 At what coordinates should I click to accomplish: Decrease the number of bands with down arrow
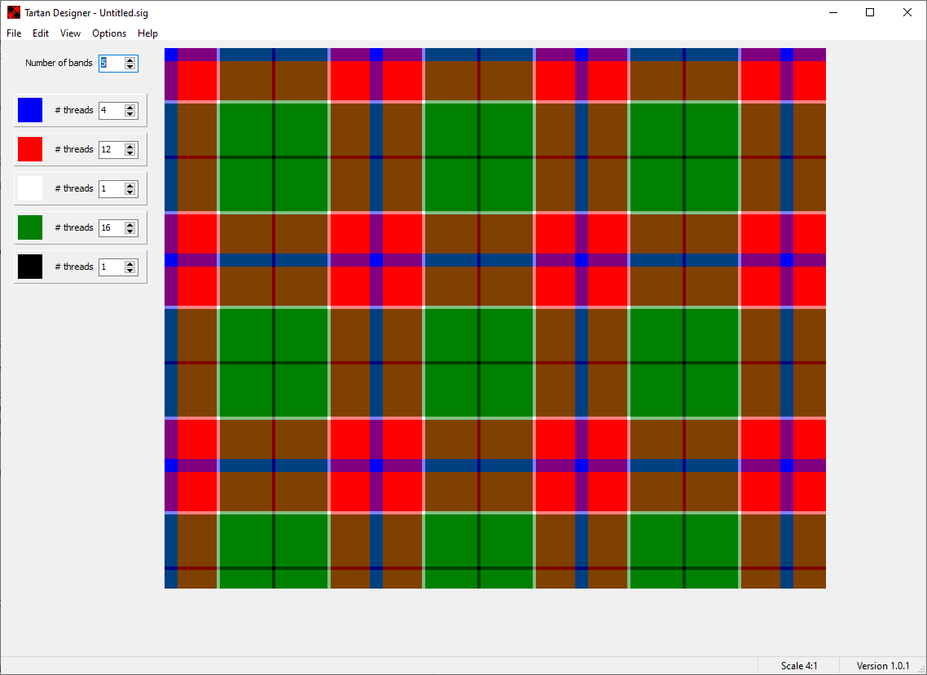coord(130,67)
